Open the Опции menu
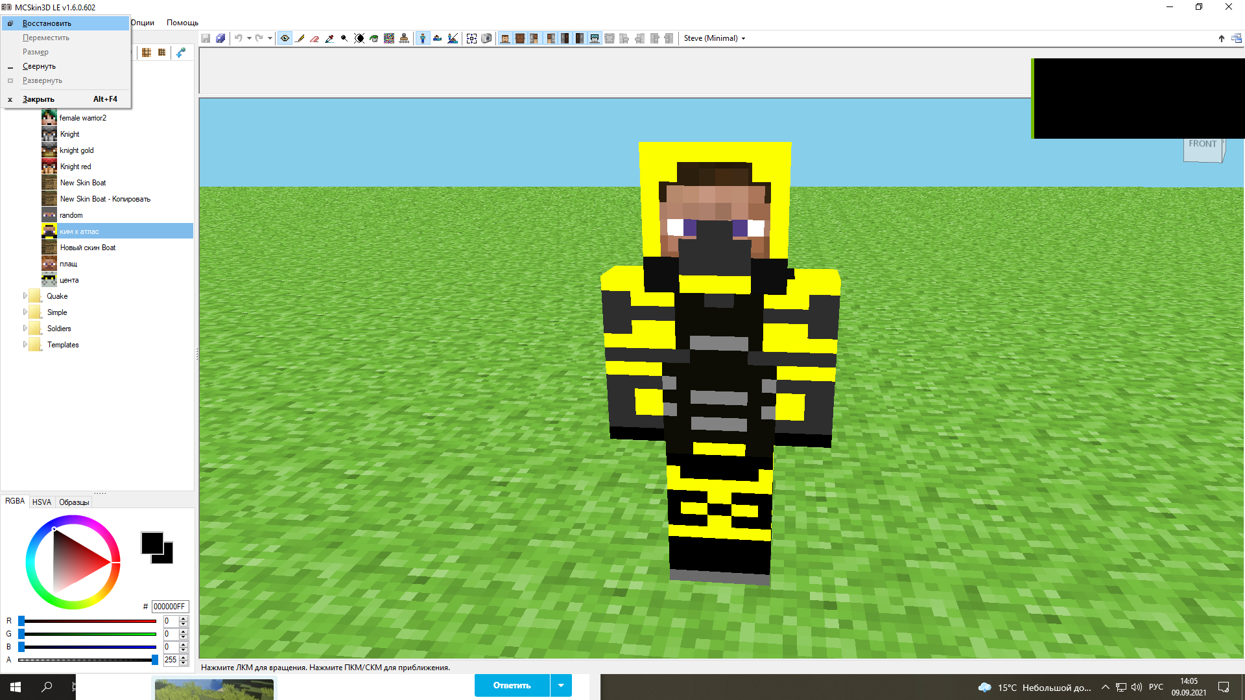This screenshot has width=1245, height=700. pos(143,23)
